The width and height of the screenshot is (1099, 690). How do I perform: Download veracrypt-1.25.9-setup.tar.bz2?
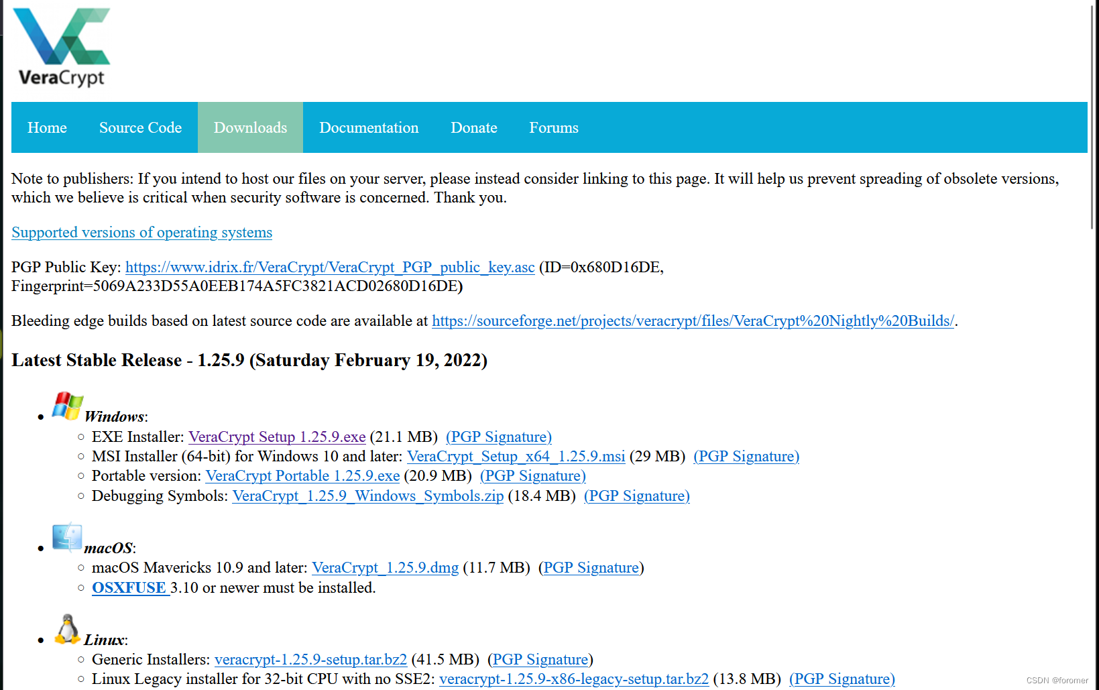point(310,659)
